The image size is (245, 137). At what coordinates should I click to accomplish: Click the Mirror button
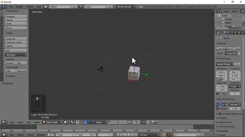click(x=16, y=28)
